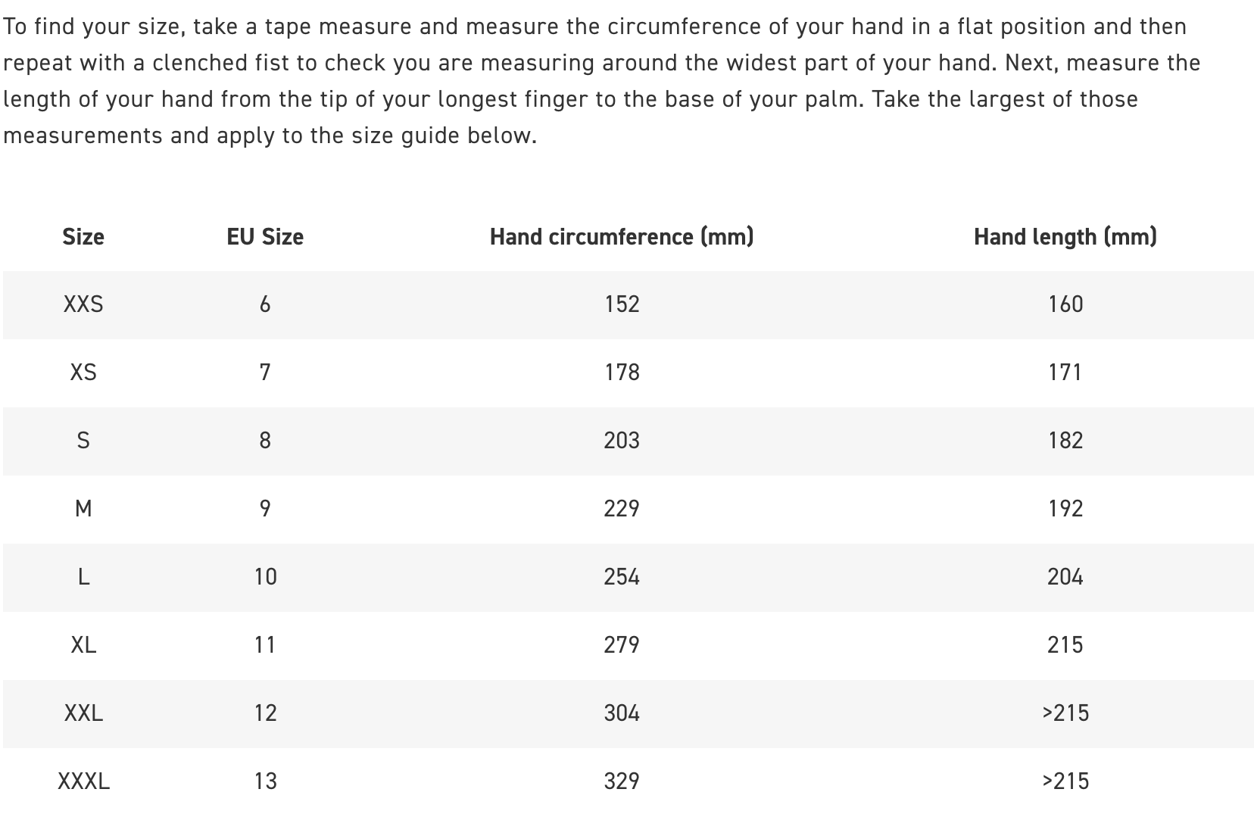The image size is (1254, 839).
Task: Click the EU size 11 cell
Action: [265, 645]
